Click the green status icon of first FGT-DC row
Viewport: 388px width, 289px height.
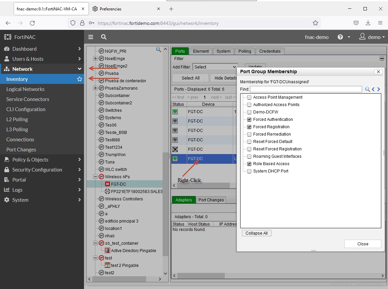click(175, 112)
